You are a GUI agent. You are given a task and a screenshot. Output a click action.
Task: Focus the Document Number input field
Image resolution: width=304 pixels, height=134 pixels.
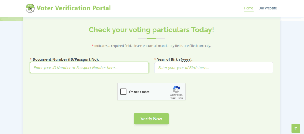(89, 68)
